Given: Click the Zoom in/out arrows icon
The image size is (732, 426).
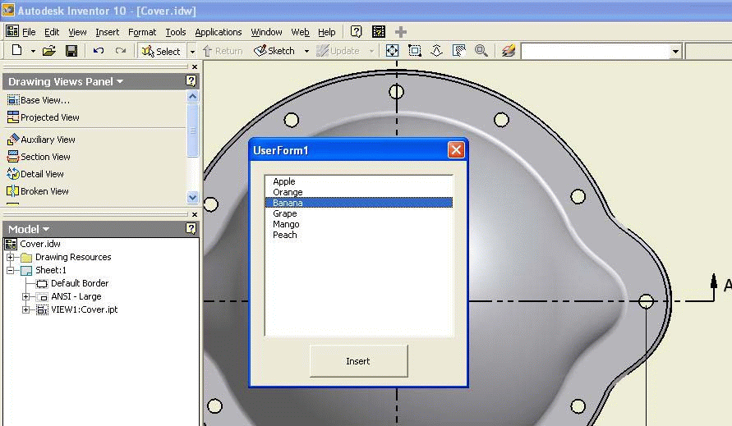Looking at the screenshot, I should coord(436,50).
